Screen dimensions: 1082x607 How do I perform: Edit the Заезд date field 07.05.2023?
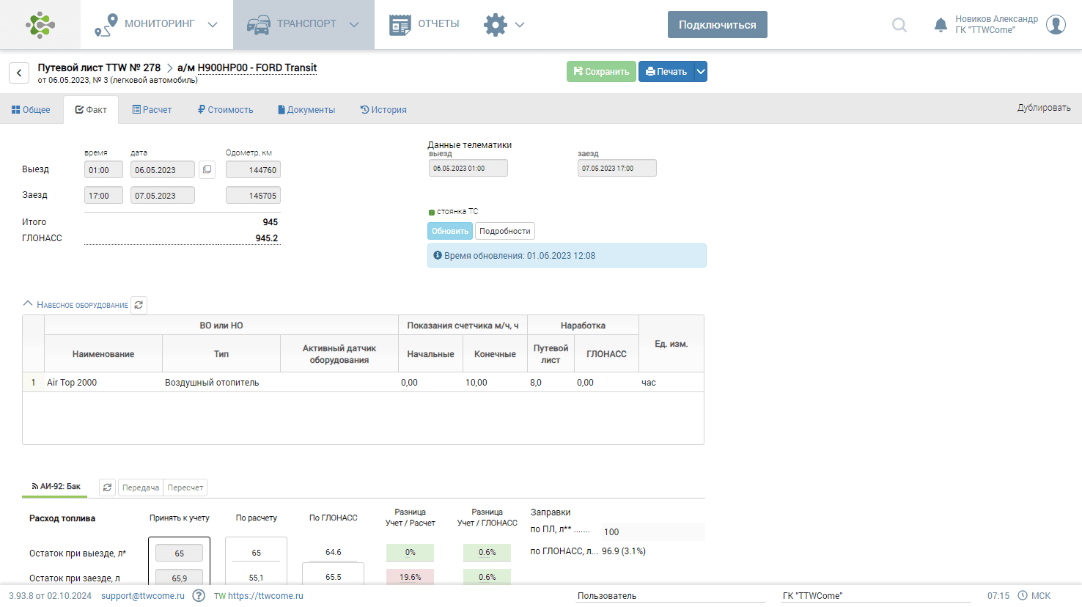(163, 196)
